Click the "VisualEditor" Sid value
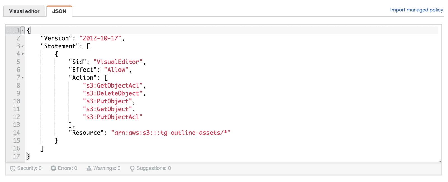The height and width of the screenshot is (182, 448). 118,62
